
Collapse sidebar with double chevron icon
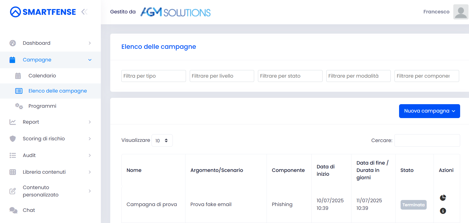84,12
